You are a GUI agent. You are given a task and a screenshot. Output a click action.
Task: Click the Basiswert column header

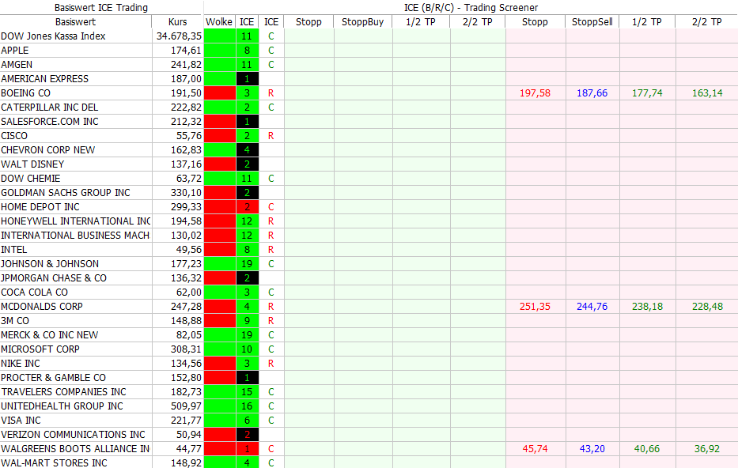(75, 22)
